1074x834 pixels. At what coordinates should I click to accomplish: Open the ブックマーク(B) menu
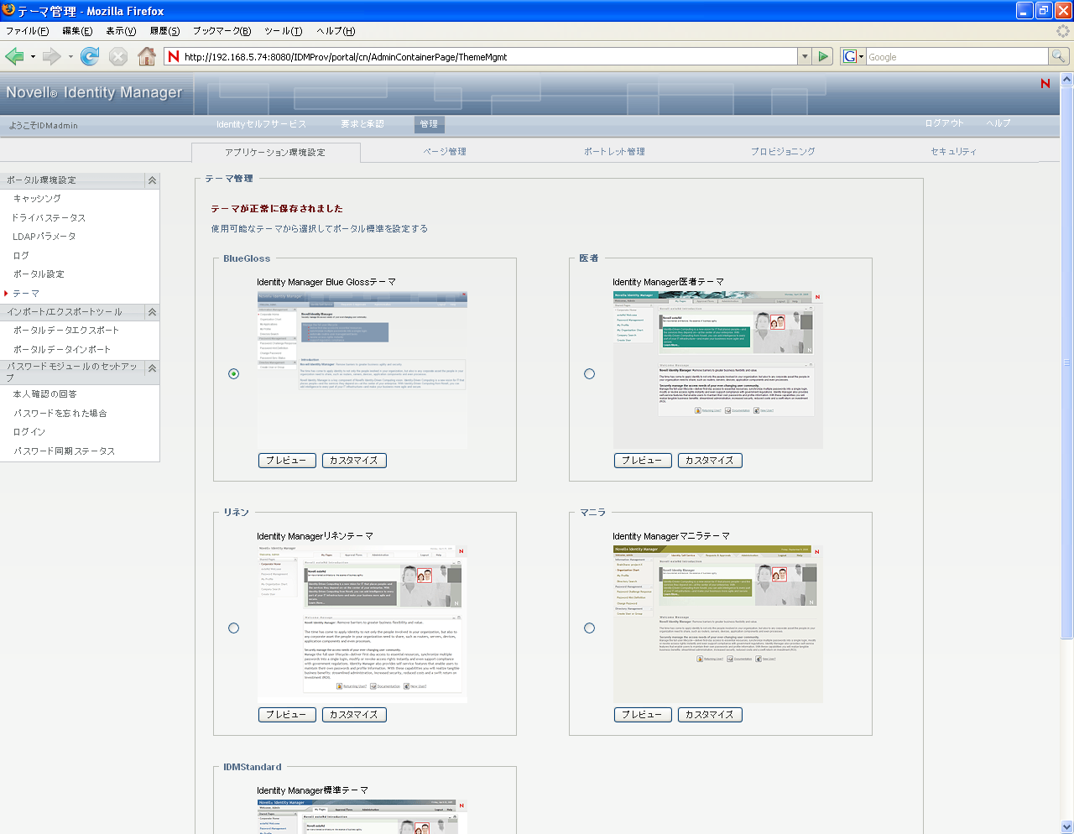[222, 31]
